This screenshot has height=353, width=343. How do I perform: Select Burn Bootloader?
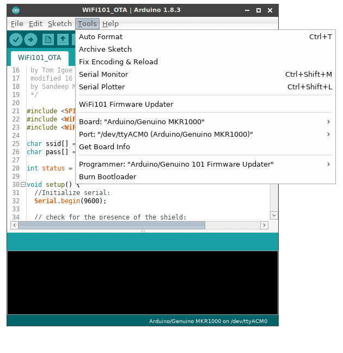[107, 177]
